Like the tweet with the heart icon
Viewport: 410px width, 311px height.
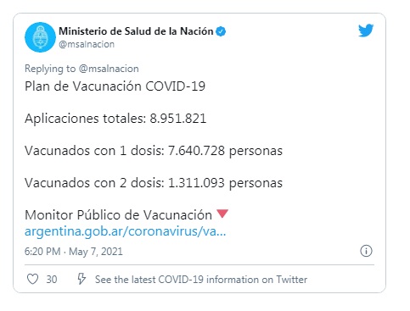[x=32, y=279]
